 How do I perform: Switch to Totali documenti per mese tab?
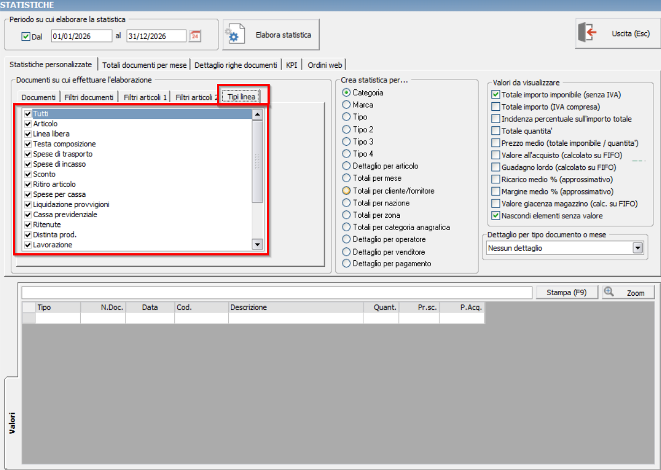[x=145, y=65]
